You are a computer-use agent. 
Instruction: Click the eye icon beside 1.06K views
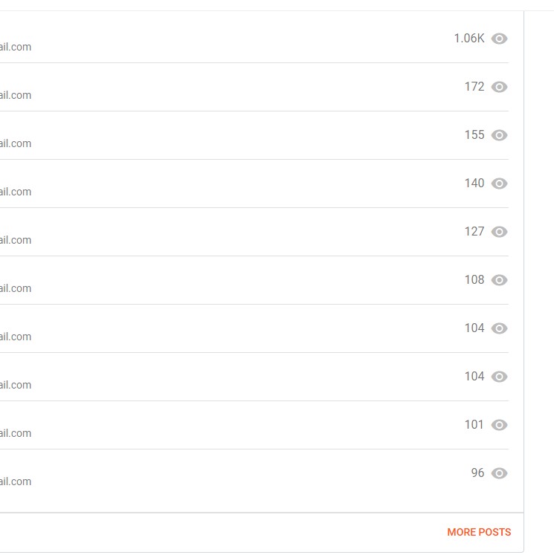[x=500, y=39]
